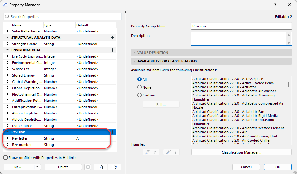Click the disabled Edit... button
Screen dimensions: 297x174
pyautogui.click(x=161, y=105)
